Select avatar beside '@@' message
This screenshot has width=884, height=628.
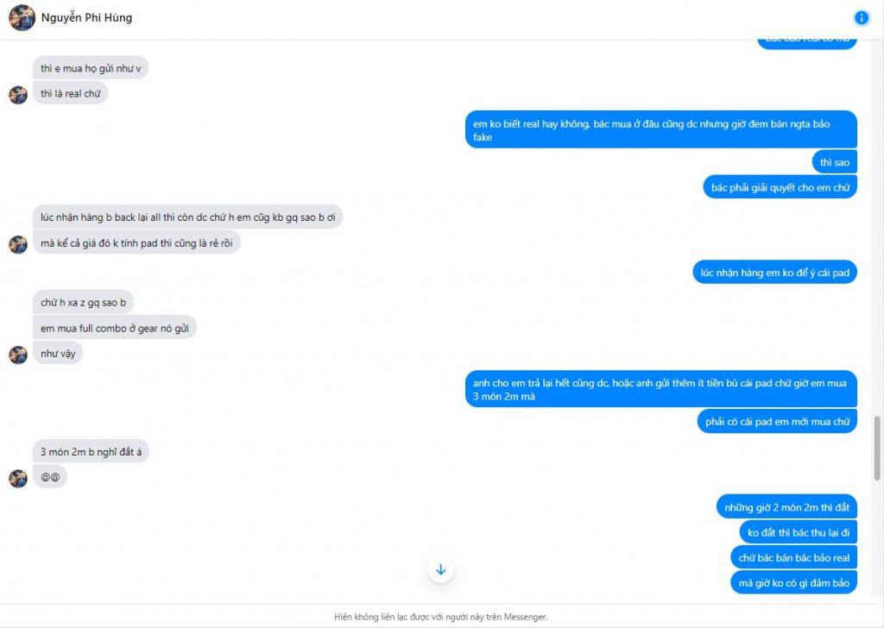click(18, 478)
